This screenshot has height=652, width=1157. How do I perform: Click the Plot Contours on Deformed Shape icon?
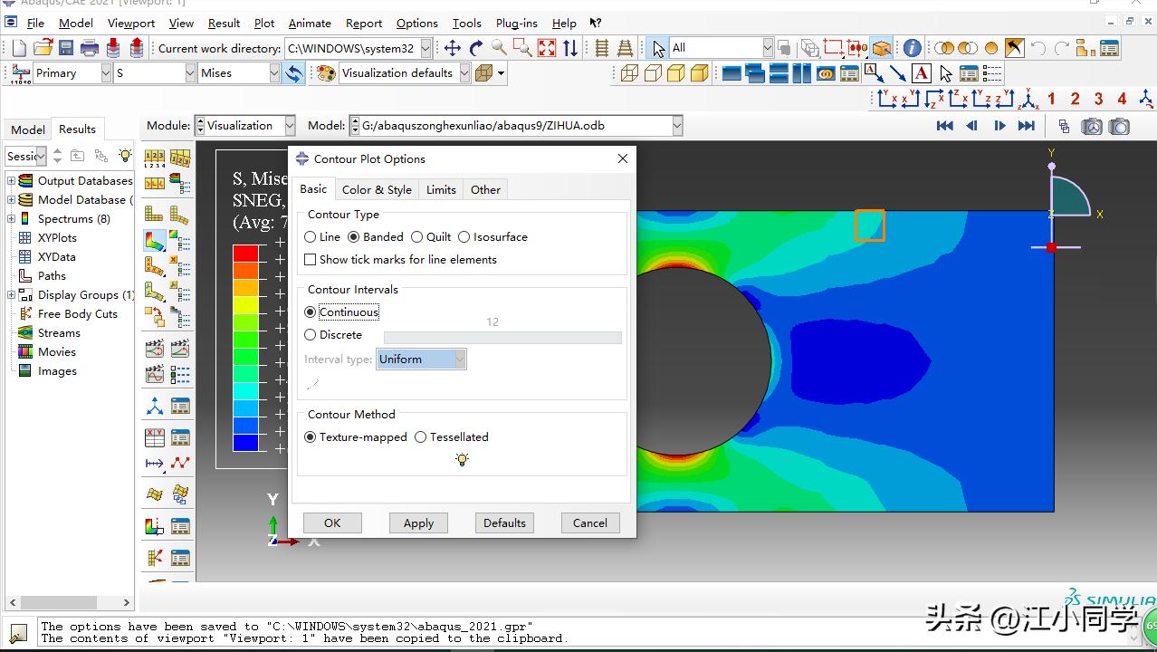155,241
